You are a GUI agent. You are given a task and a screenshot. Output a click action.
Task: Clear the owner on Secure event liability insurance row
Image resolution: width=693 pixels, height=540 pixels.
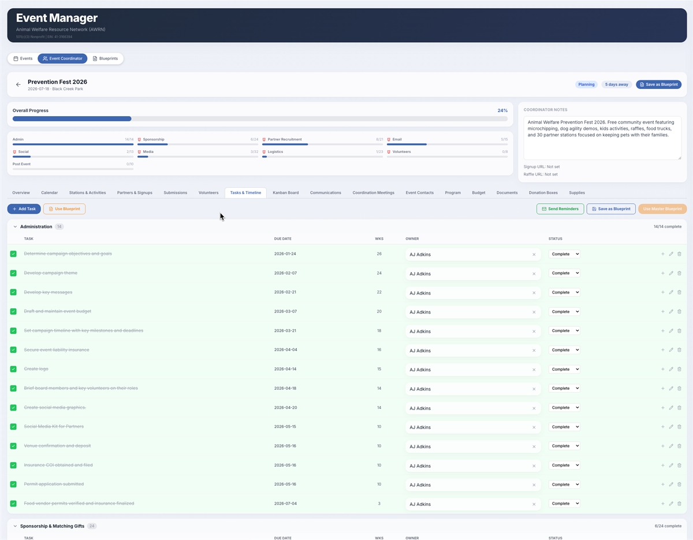[534, 351]
